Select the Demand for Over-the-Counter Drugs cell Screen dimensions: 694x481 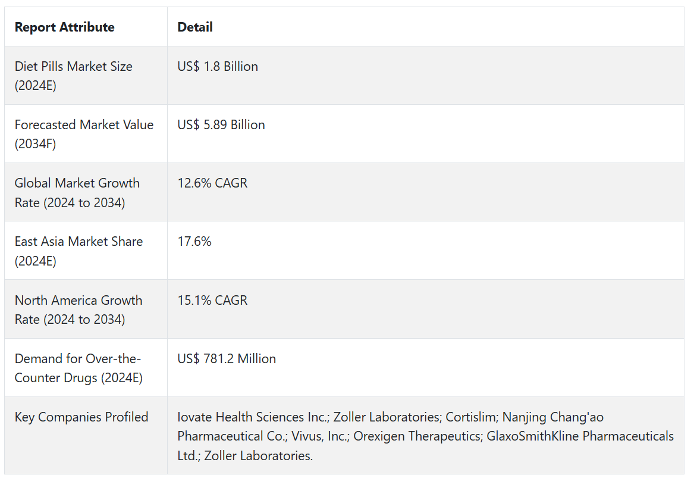tap(78, 368)
